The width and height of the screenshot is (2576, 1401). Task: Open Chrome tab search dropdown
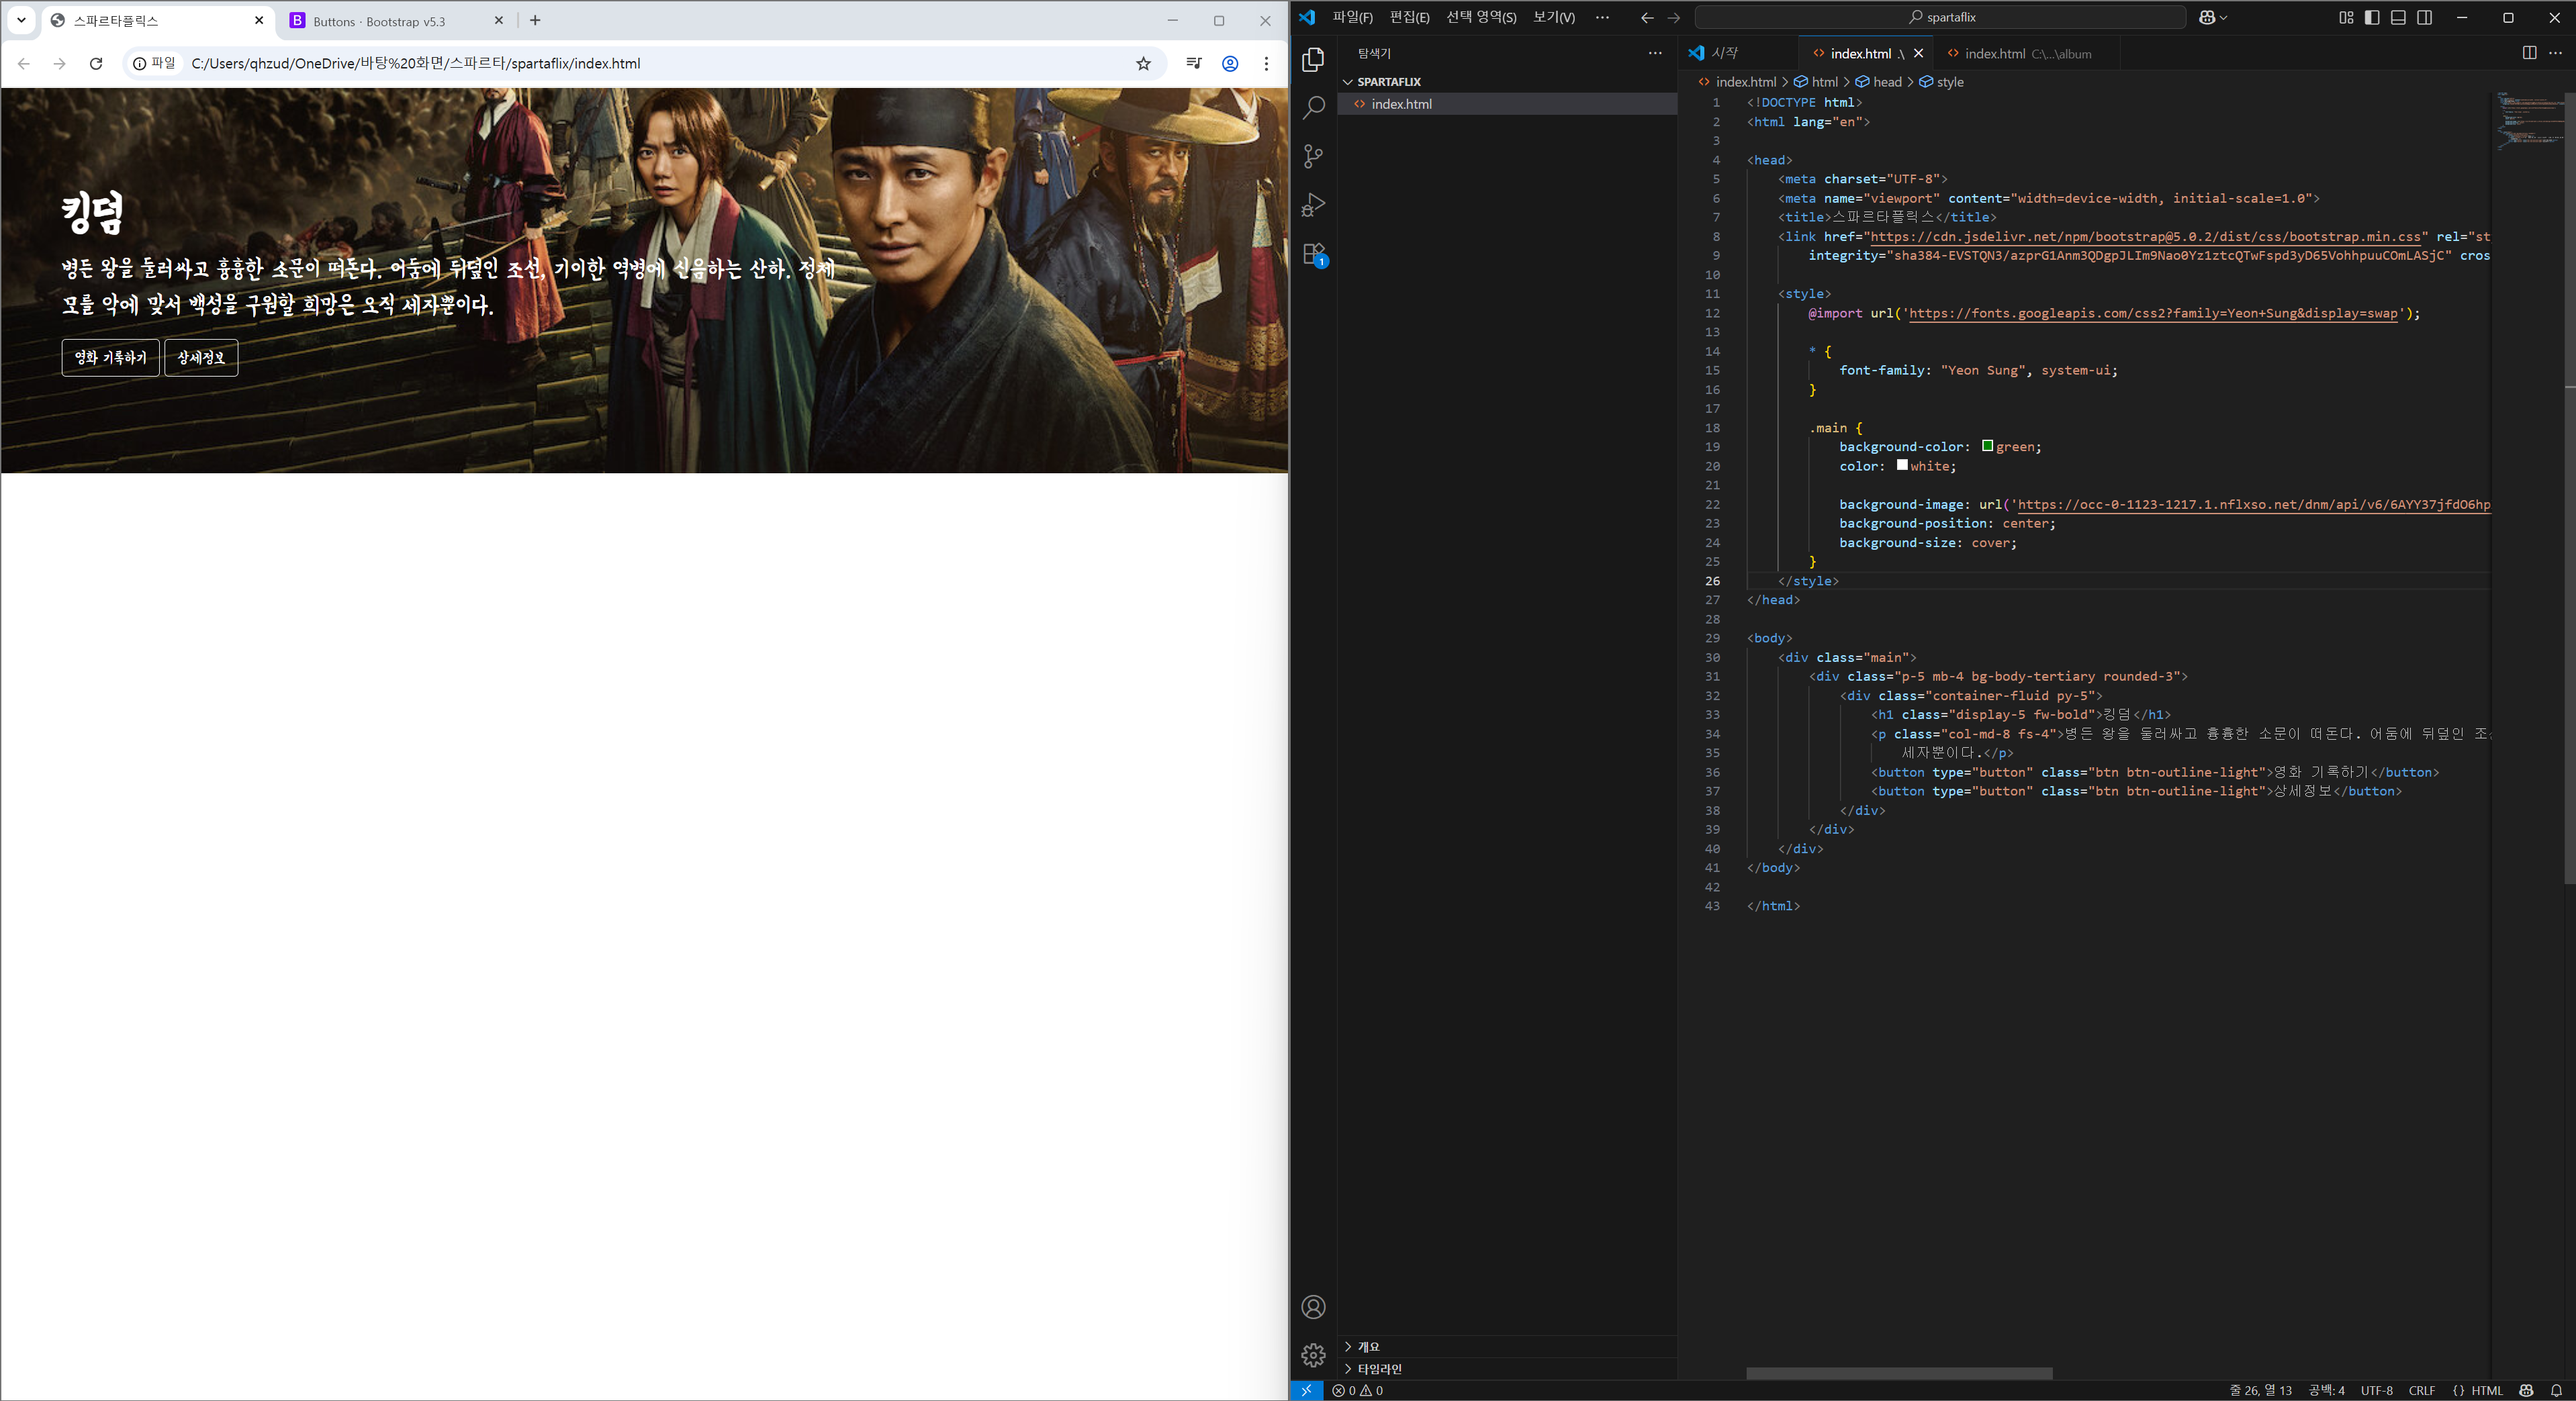(x=21, y=20)
